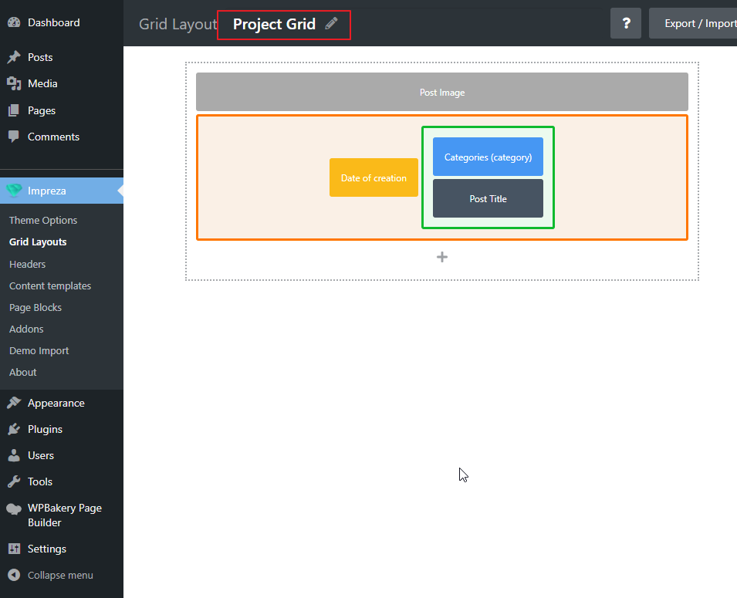Open Addons submenu link
This screenshot has height=598, width=737.
click(x=26, y=329)
